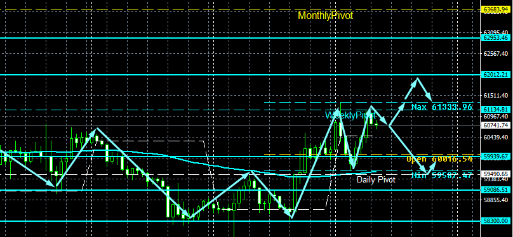Click the current price tag 60741.74
513x237 pixels.
tap(496, 125)
